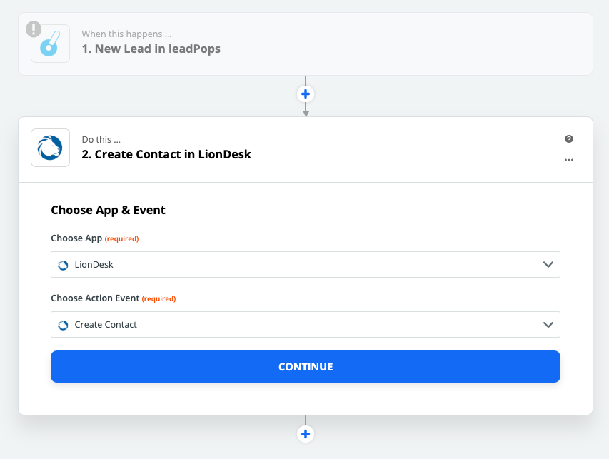Open the Create Contact event selector

coord(306,324)
